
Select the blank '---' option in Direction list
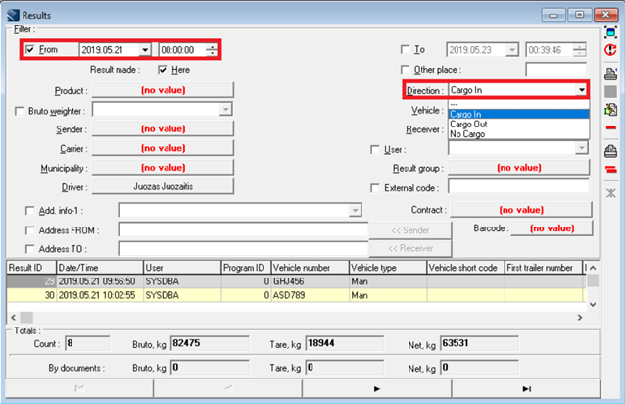[x=518, y=104]
